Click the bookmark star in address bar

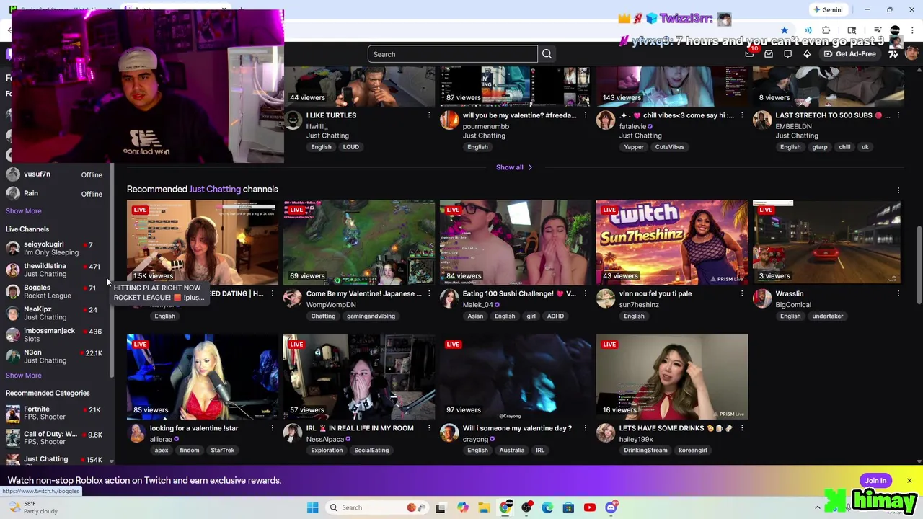click(x=784, y=30)
